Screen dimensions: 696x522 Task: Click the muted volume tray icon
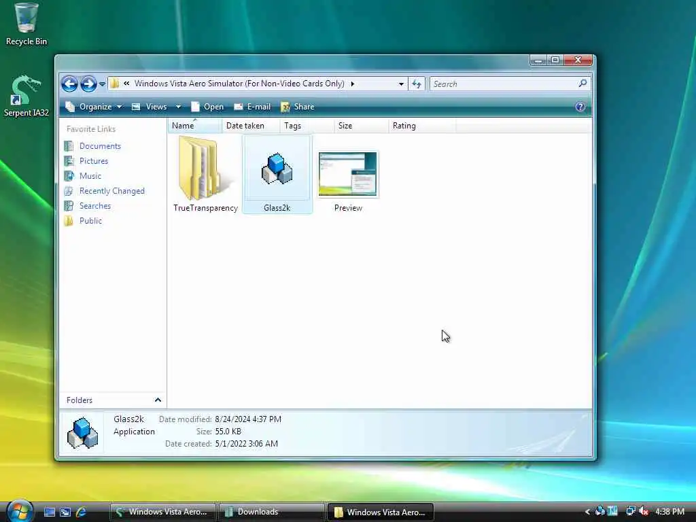pos(644,511)
